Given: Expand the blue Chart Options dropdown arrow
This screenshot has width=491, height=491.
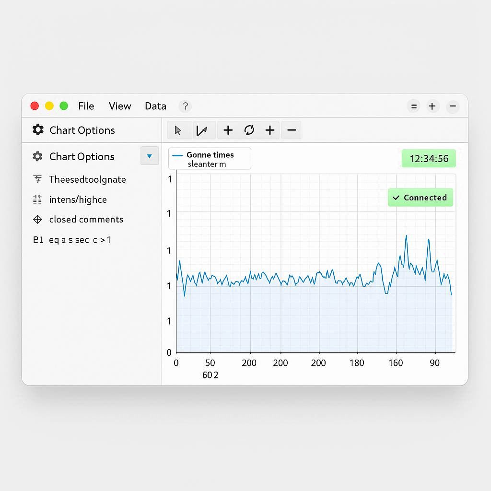Looking at the screenshot, I should pyautogui.click(x=149, y=156).
